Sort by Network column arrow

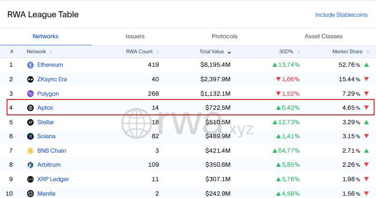[x=51, y=52]
